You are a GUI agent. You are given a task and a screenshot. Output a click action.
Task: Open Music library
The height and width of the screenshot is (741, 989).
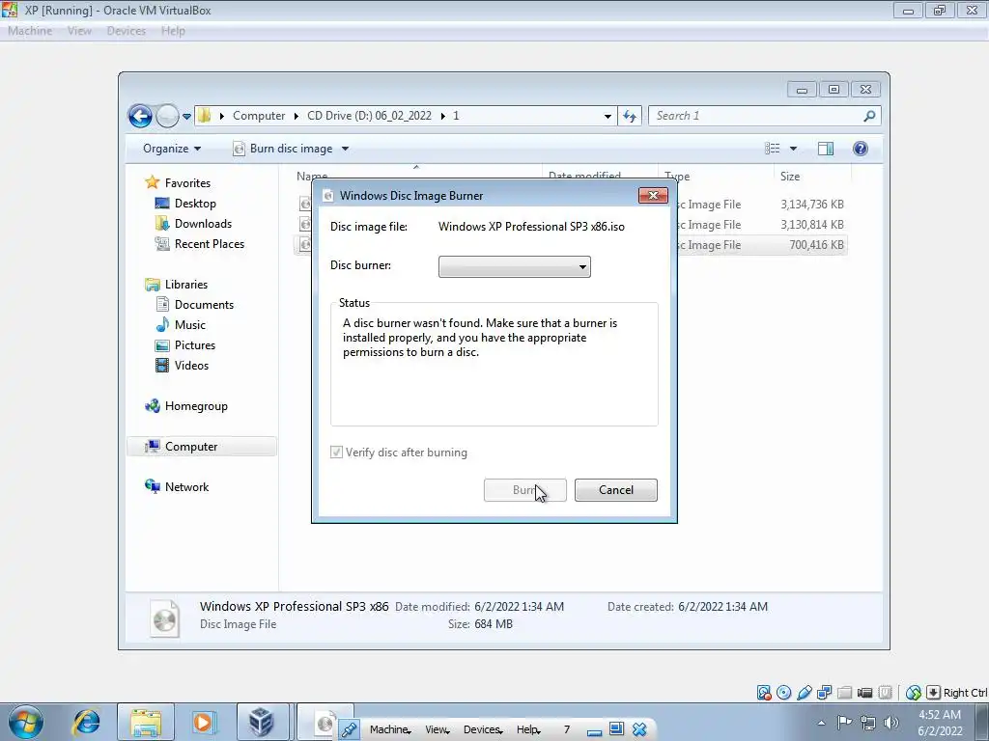(189, 325)
